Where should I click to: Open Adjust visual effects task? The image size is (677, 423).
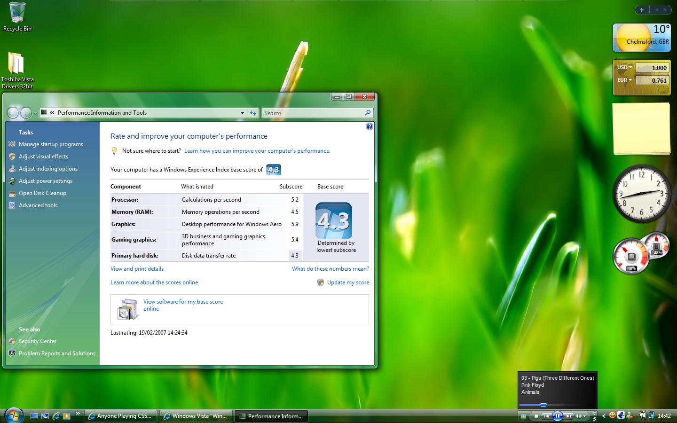[43, 157]
